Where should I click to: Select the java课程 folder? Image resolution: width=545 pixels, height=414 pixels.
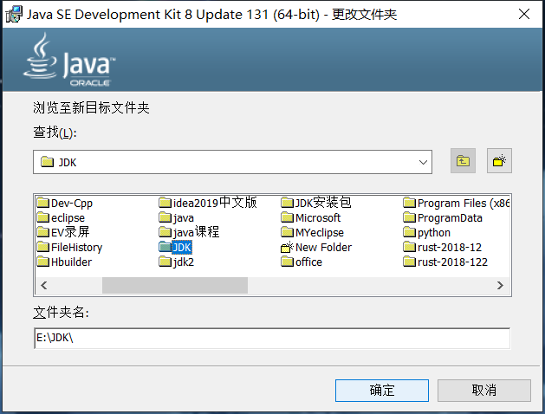coord(189,232)
